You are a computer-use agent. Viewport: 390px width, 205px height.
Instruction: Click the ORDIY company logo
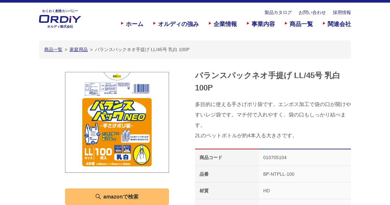[x=60, y=19]
